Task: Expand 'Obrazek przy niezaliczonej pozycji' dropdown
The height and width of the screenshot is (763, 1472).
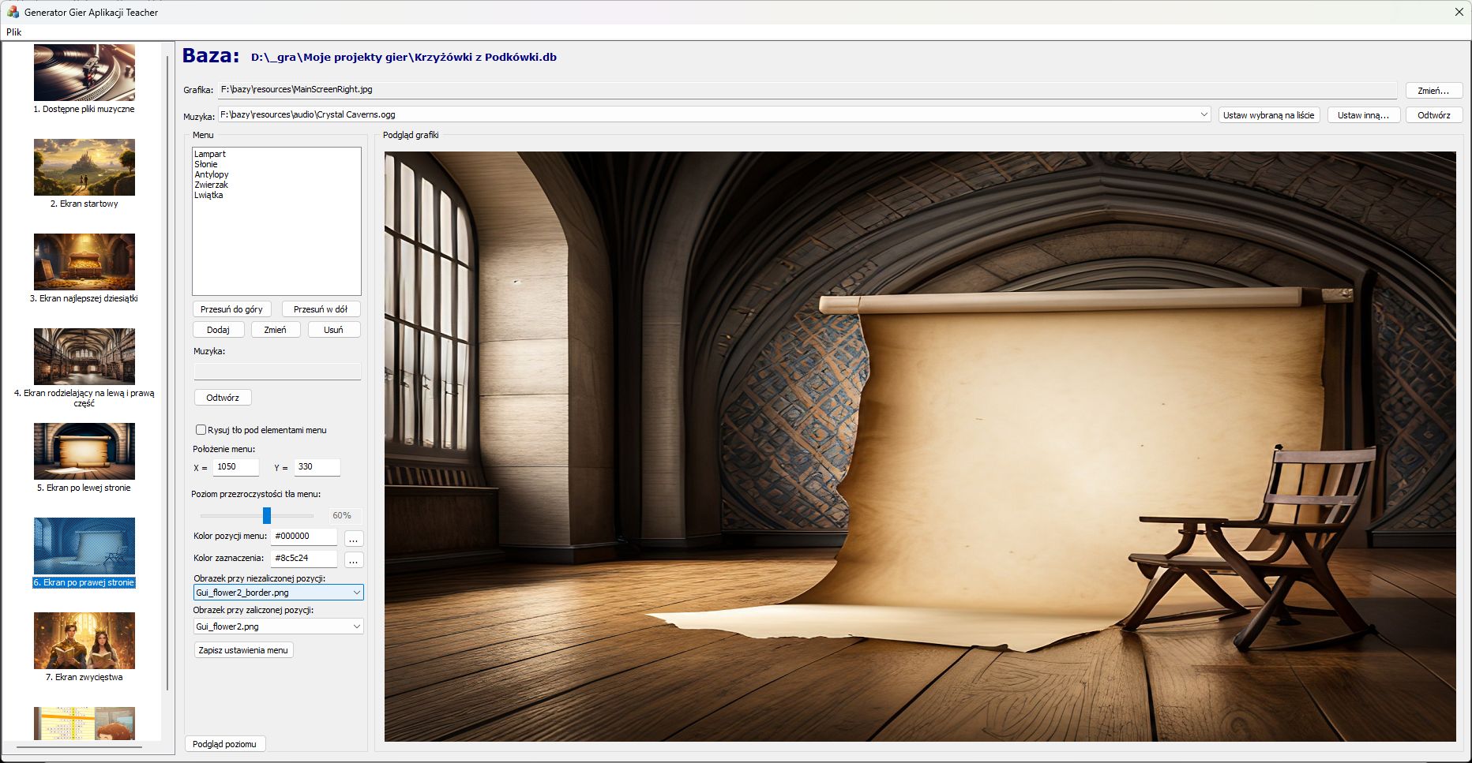Action: pyautogui.click(x=356, y=593)
